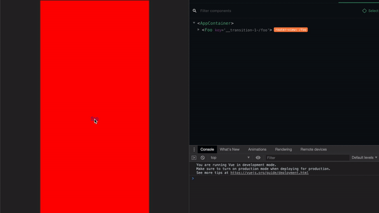Switch to the Animations tab
Screen dimensions: 379x213
pyautogui.click(x=257, y=150)
